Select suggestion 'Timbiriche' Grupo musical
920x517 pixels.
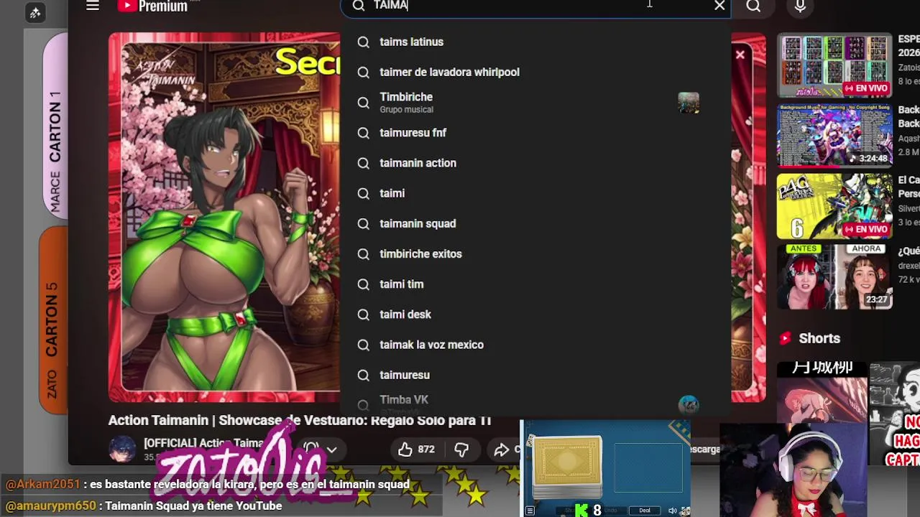pos(535,103)
